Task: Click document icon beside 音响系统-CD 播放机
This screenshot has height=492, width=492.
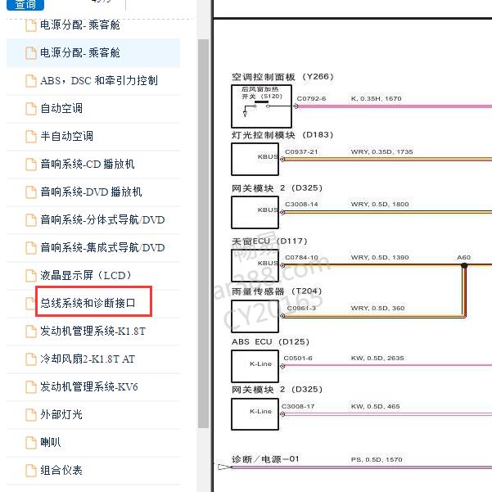Action: (31, 164)
